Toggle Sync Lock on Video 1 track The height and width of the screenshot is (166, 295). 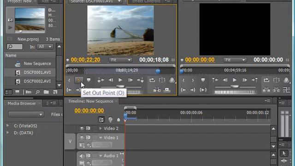coord(88,137)
